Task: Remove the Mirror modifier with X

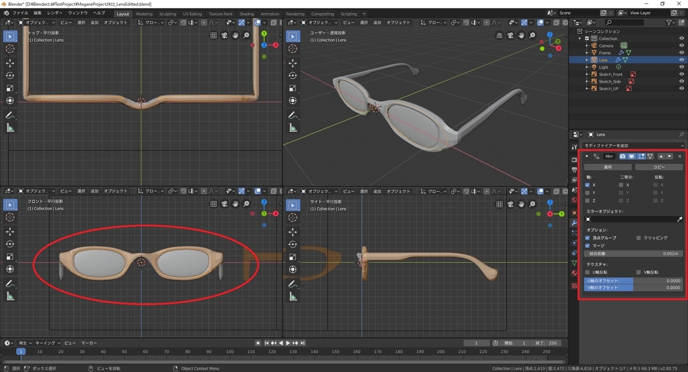Action: coord(680,156)
